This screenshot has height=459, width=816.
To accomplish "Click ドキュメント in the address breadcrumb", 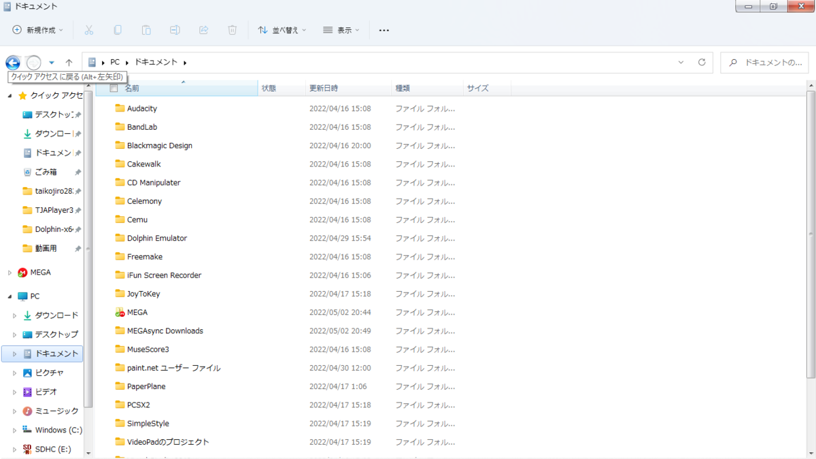I will click(x=156, y=62).
